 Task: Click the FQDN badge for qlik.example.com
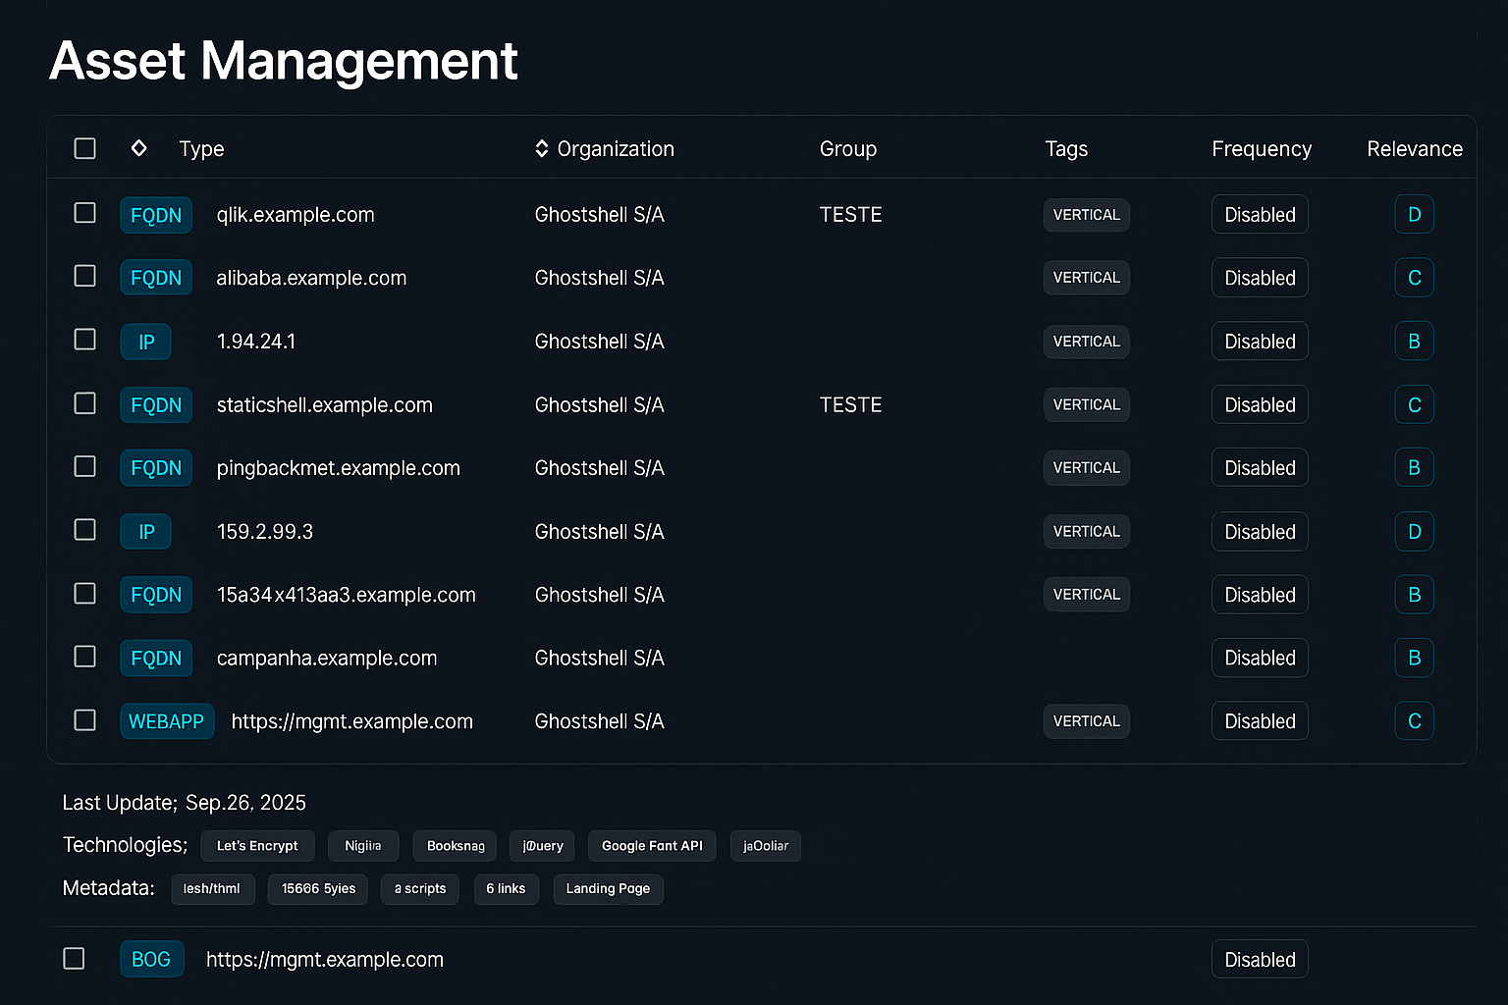156,215
